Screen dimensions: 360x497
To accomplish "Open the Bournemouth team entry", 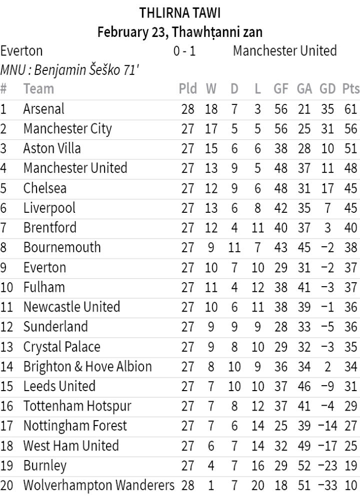I will pos(62,247).
